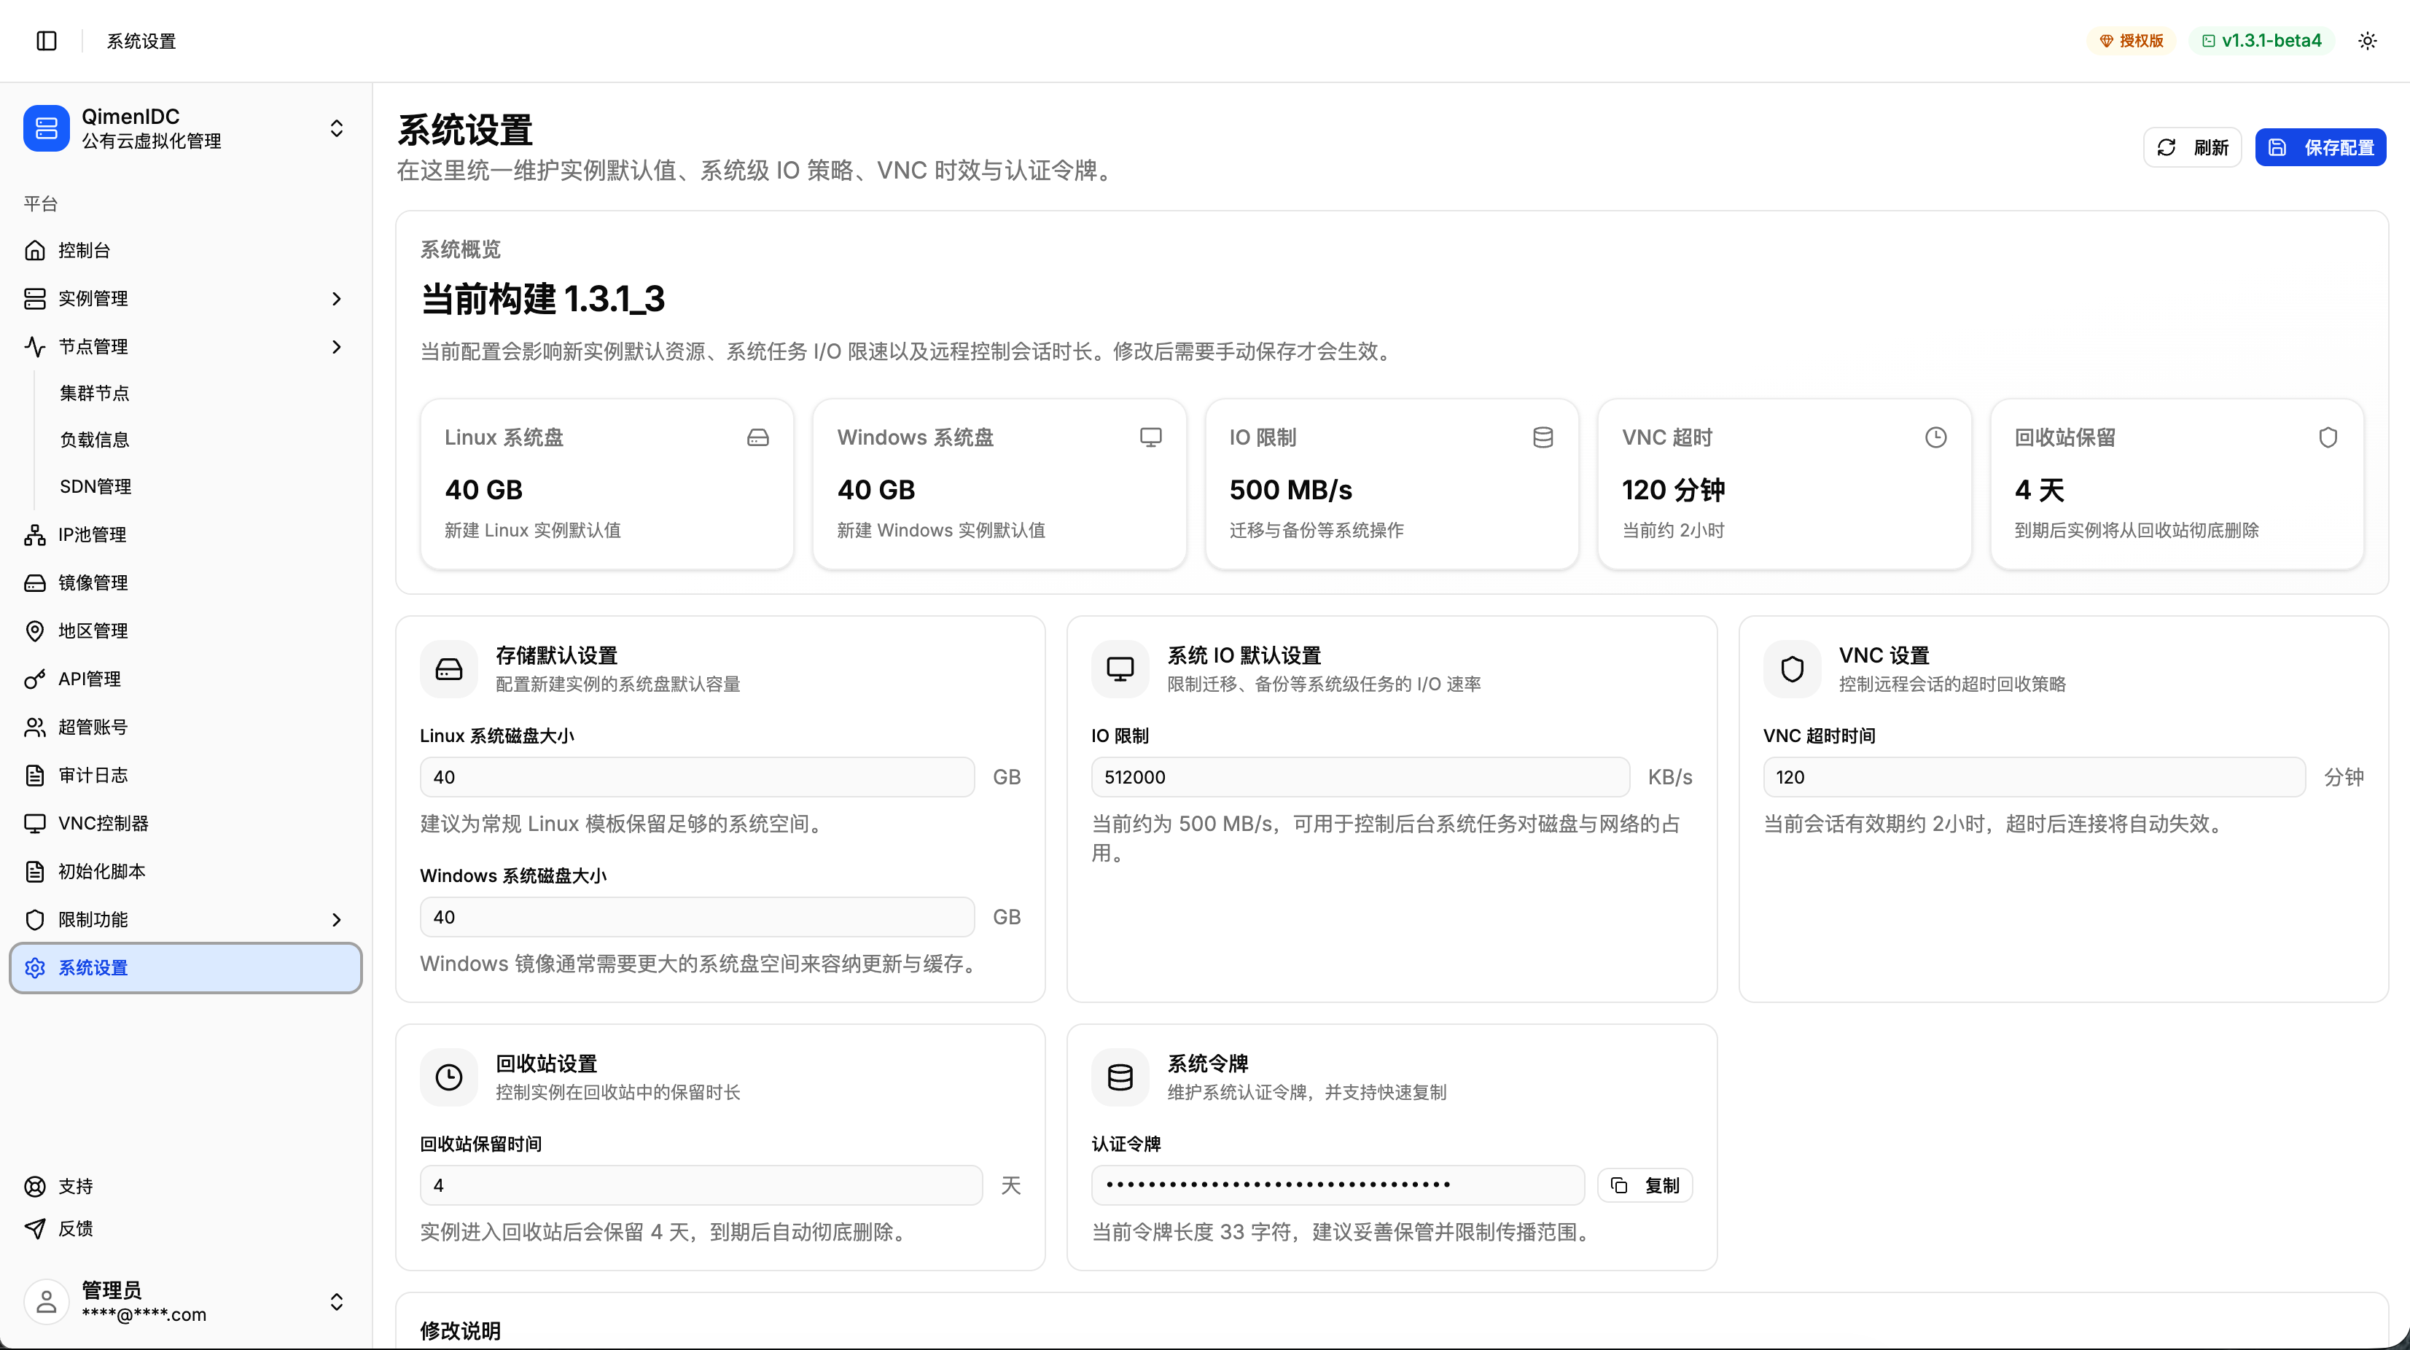
Task: Focus the Linux 系统磁盘大小 input
Action: pyautogui.click(x=697, y=776)
